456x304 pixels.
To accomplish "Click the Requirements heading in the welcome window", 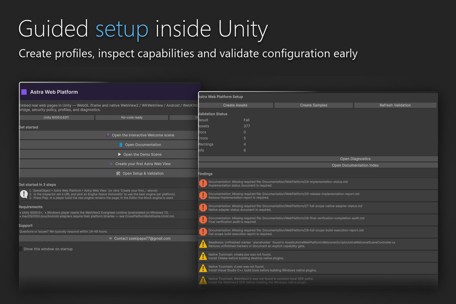I will click(31, 207).
